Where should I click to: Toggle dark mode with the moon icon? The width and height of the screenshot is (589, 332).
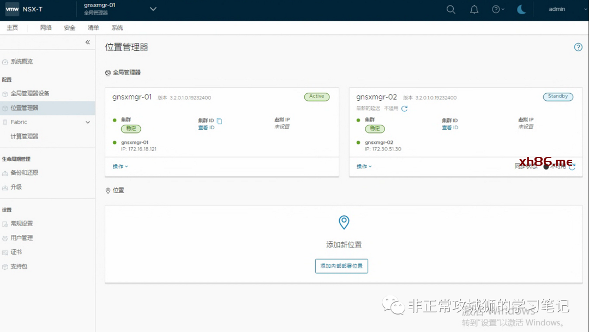click(521, 9)
